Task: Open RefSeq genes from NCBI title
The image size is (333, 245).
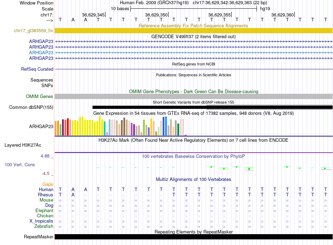Action: [193, 64]
